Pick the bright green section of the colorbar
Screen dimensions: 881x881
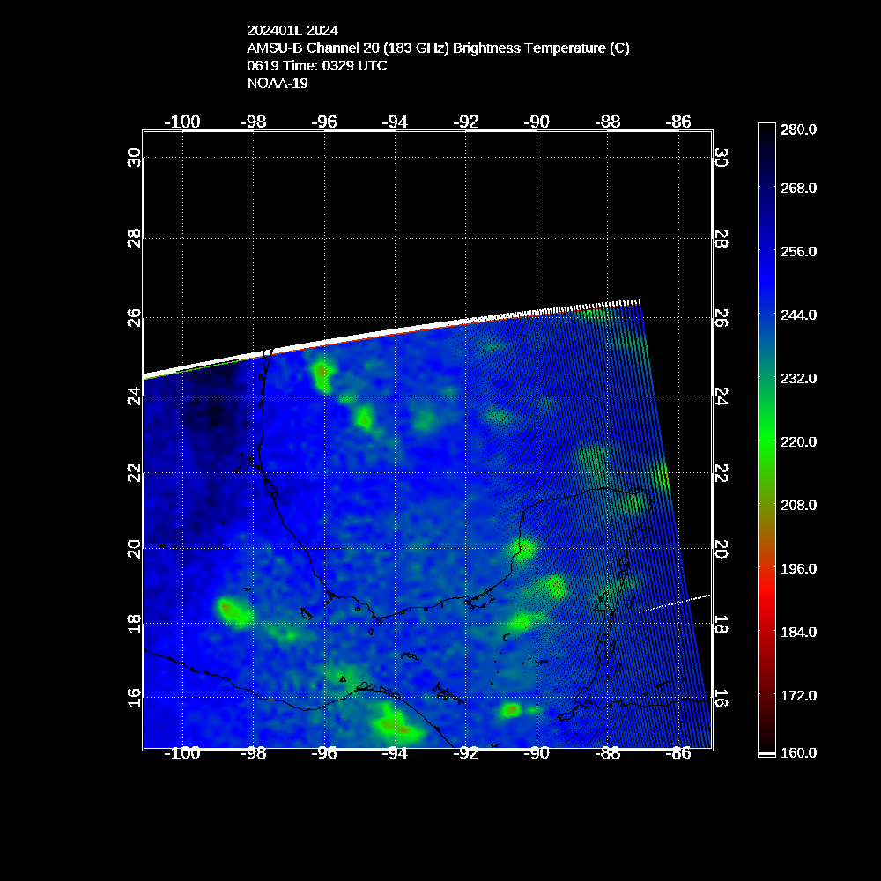[766, 440]
